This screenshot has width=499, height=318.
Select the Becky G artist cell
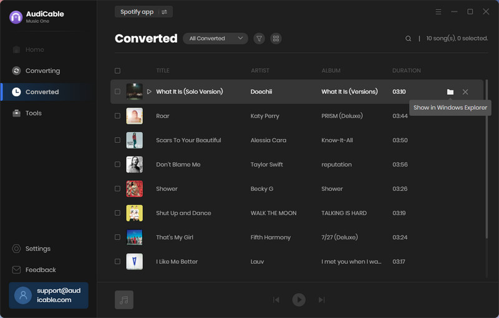[x=262, y=189]
